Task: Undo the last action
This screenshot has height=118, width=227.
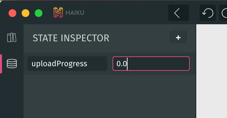Action: 208,13
